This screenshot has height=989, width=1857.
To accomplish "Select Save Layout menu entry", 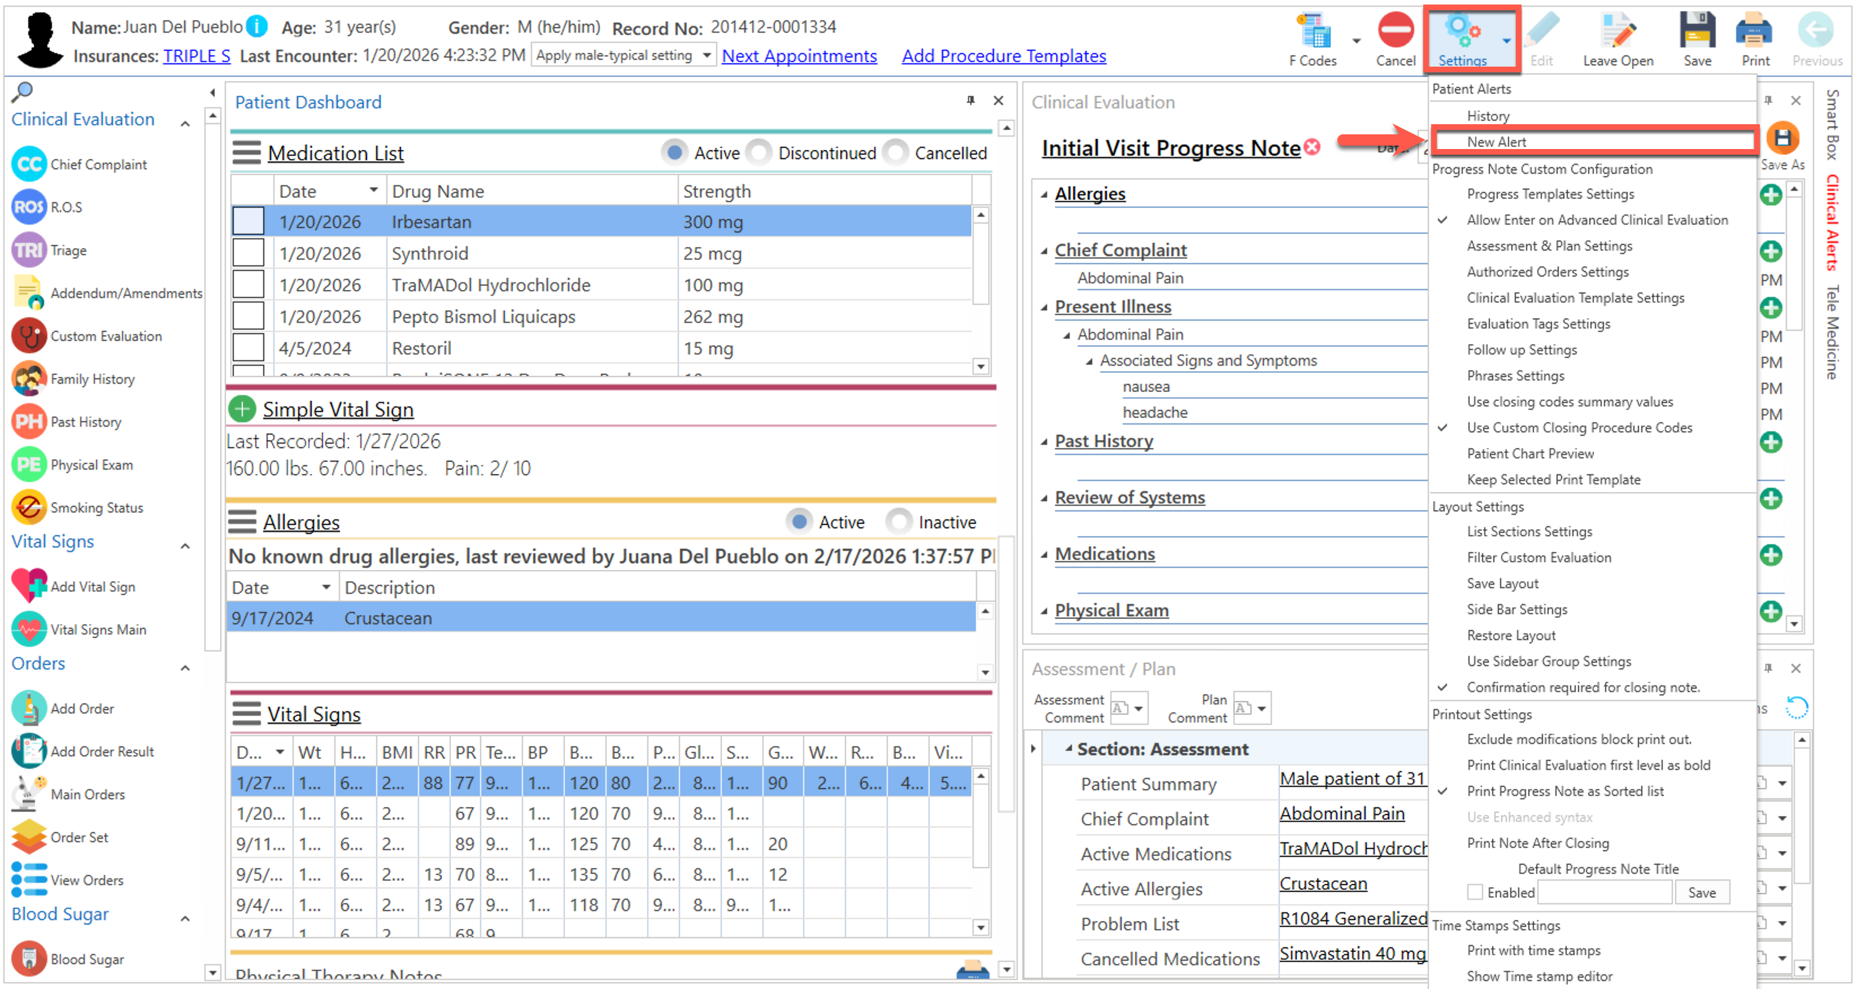I will point(1502,583).
